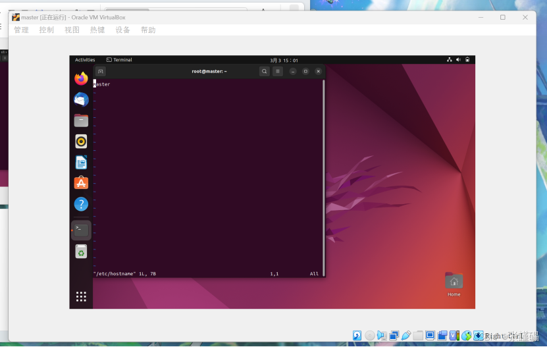
Task: Open the clock showing 15:01
Action: tap(284, 60)
